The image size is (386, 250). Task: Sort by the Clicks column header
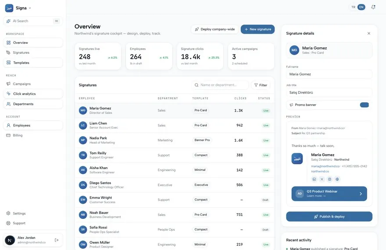tap(240, 99)
